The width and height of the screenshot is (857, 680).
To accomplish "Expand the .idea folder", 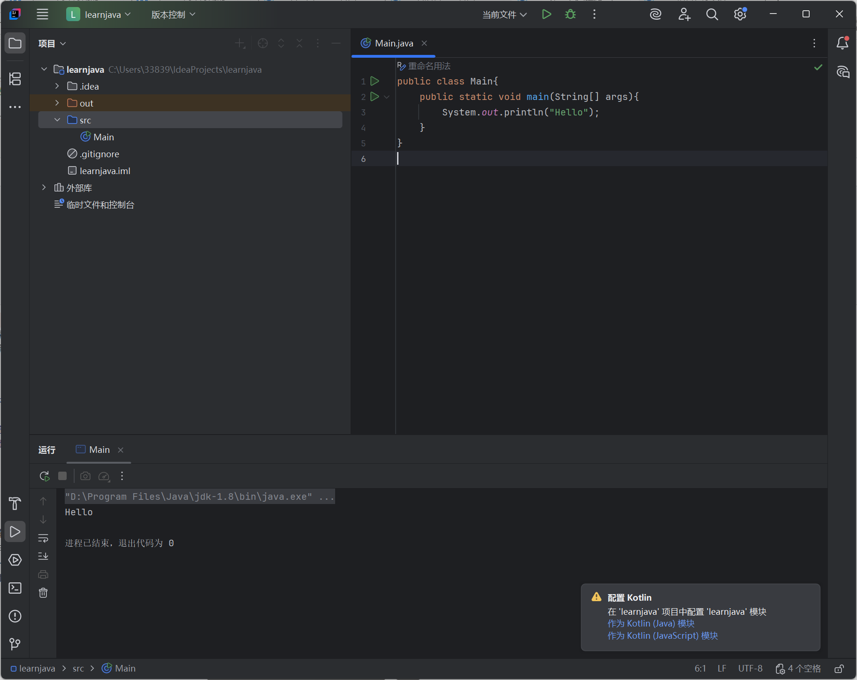I will pos(57,86).
